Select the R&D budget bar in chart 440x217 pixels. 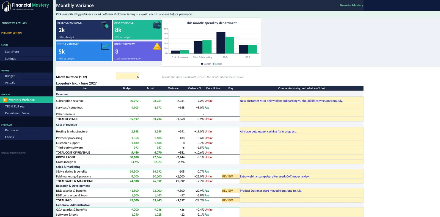click(x=221, y=43)
